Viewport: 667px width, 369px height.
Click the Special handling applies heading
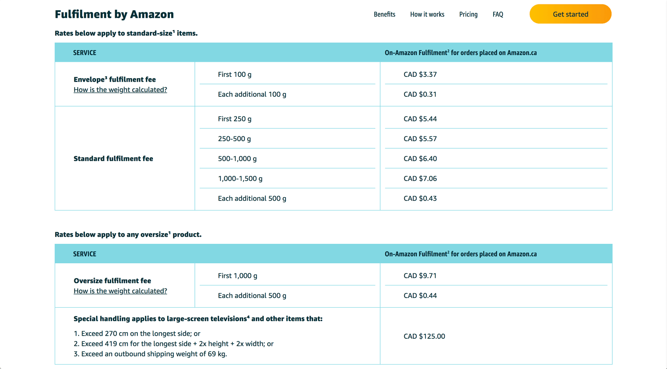click(198, 319)
